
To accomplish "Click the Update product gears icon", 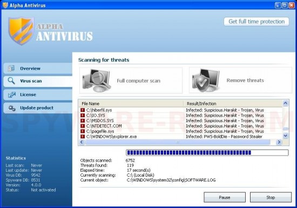I will click(12, 108).
